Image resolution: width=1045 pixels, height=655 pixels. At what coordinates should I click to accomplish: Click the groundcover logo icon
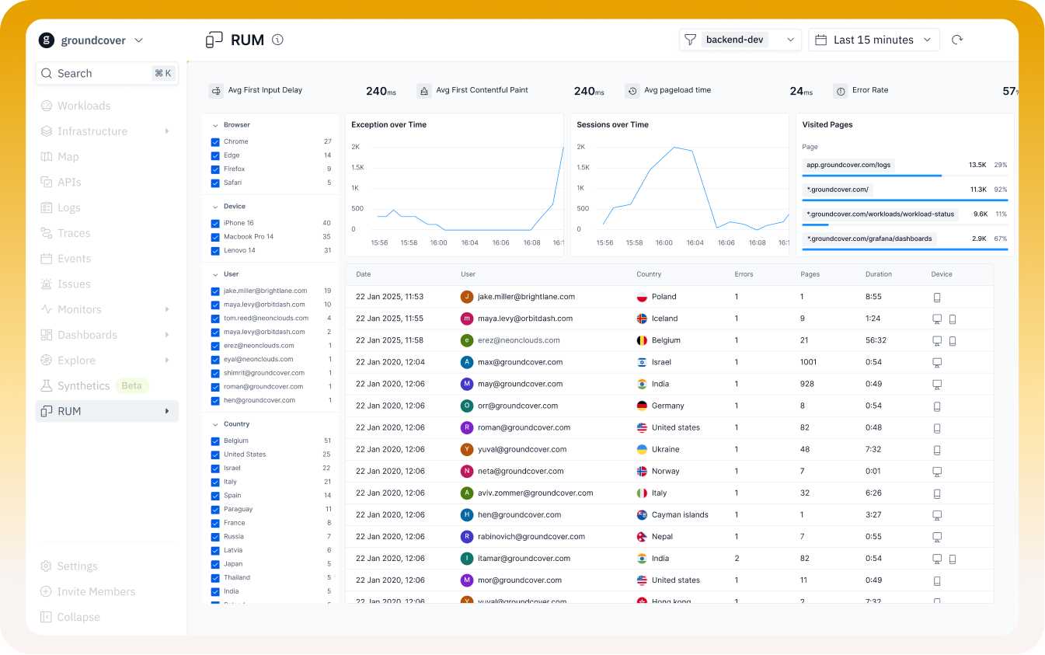point(47,40)
